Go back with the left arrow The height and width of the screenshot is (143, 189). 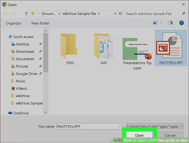click(6, 14)
